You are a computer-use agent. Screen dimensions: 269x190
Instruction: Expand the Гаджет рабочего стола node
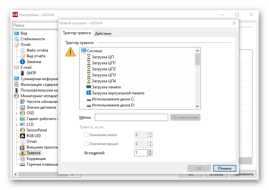coord(16,119)
